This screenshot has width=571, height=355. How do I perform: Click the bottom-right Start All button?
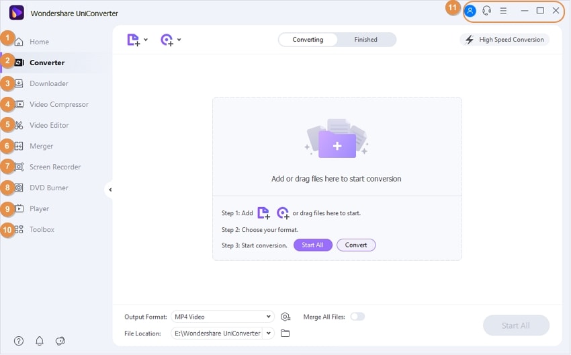tap(516, 325)
